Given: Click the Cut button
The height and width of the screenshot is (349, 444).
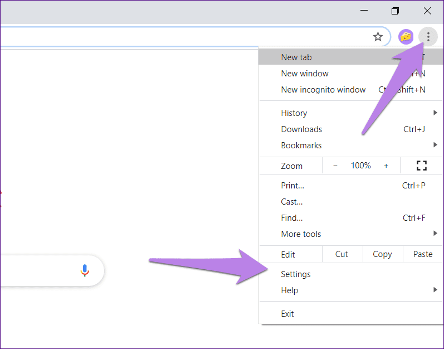Looking at the screenshot, I should tap(341, 254).
